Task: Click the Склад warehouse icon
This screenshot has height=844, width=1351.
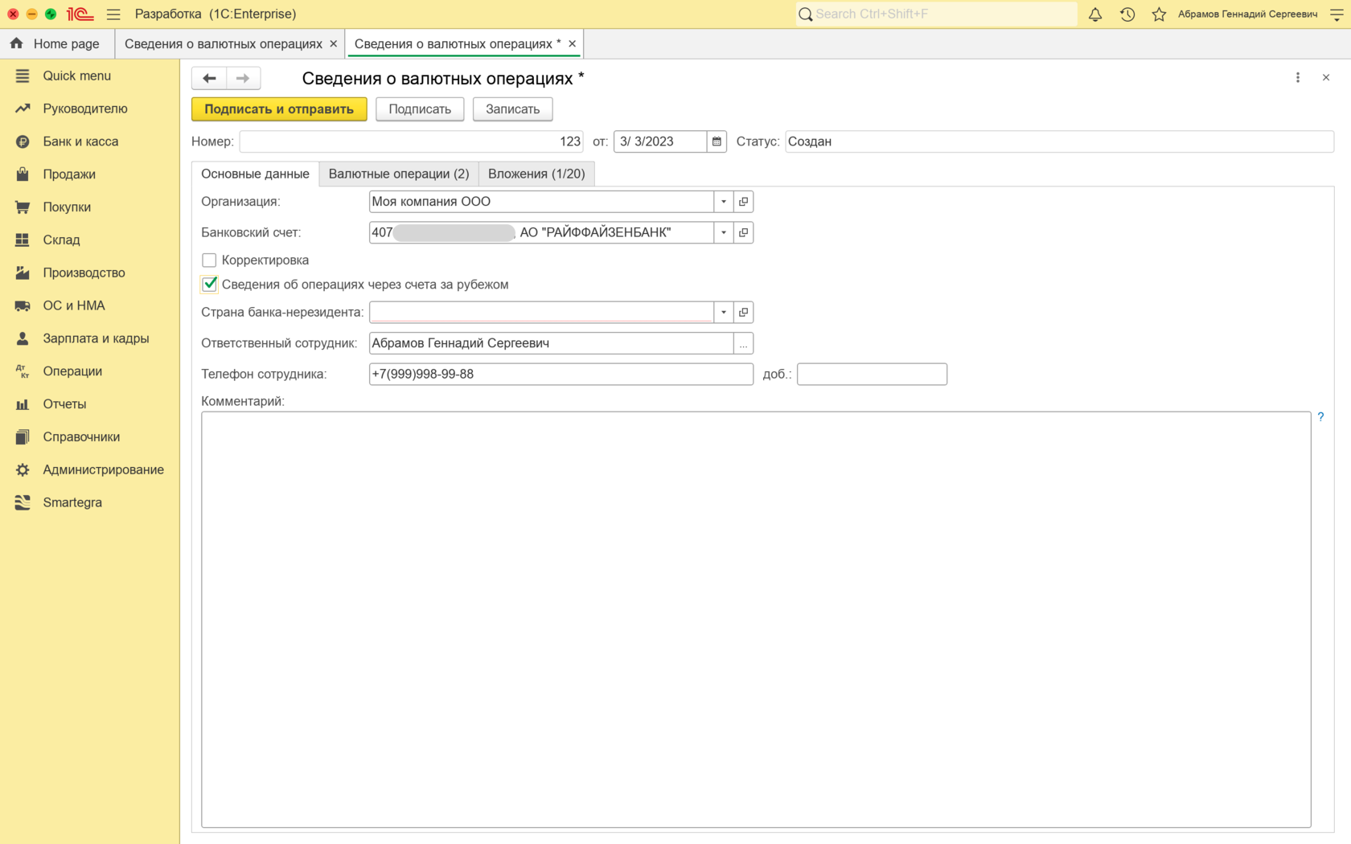Action: click(x=23, y=240)
